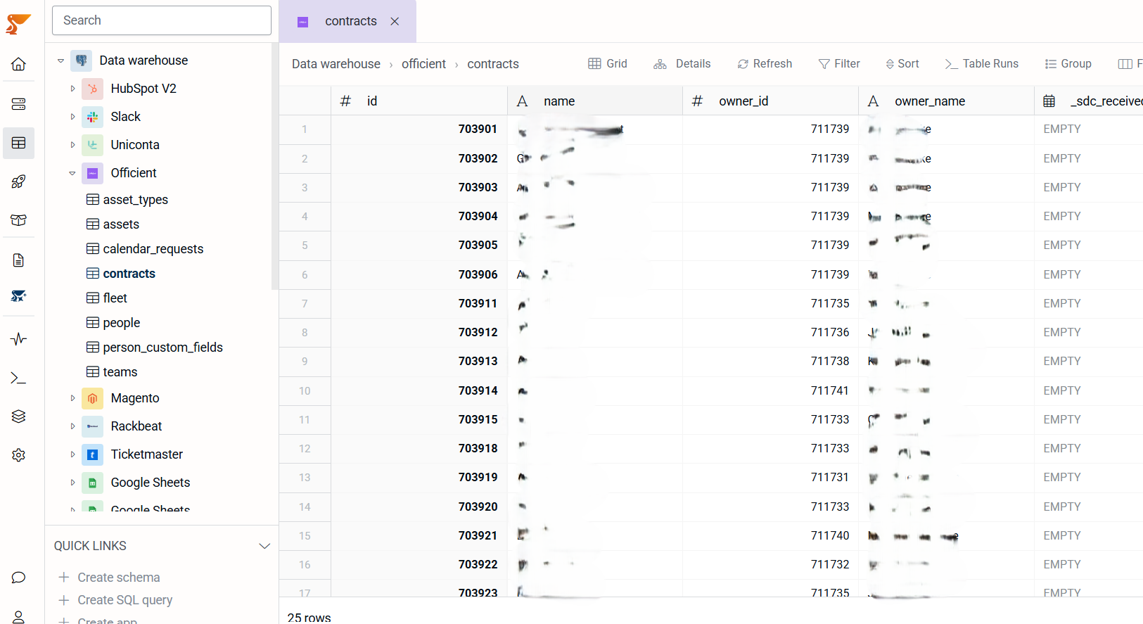
Task: Expand the Magento schema
Action: (x=72, y=398)
